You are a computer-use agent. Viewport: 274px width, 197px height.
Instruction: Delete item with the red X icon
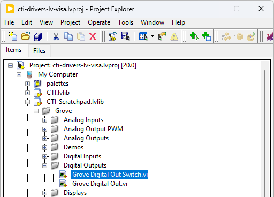click(93, 36)
